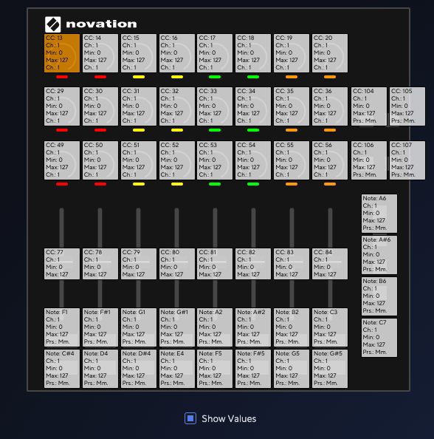Select the Note: G#5 pad
The width and height of the screenshot is (434, 439).
coord(330,369)
